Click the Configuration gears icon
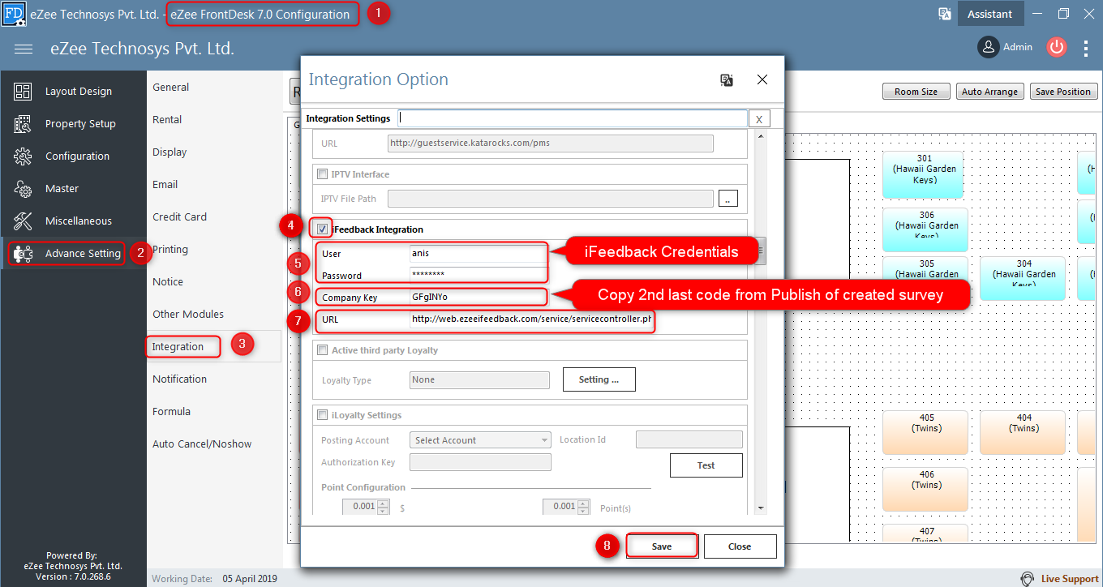Screen dimensions: 1103x587 (x=23, y=156)
